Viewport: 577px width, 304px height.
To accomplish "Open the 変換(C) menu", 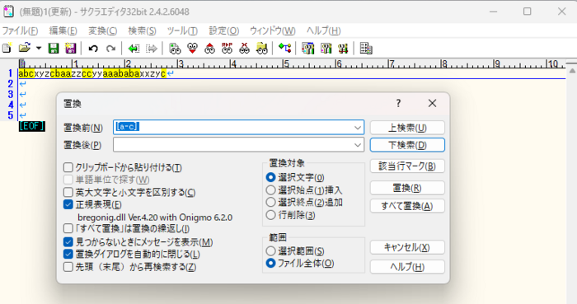I will click(x=103, y=30).
